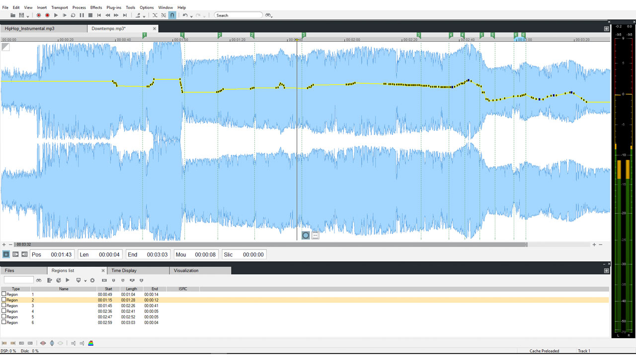
Task: Play the selected region using the panel Play icon
Action: [68, 280]
